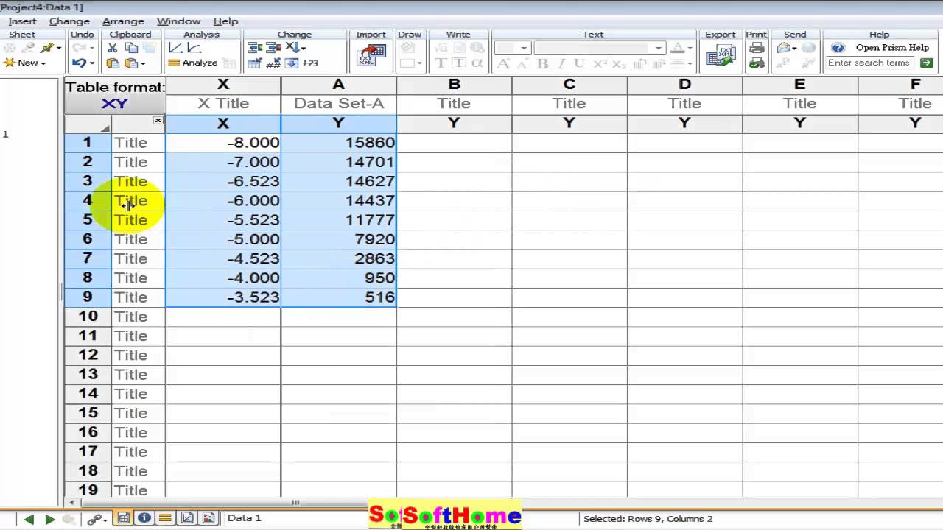943x530 pixels.
Task: Click the Data Set-A title cell
Action: point(339,104)
